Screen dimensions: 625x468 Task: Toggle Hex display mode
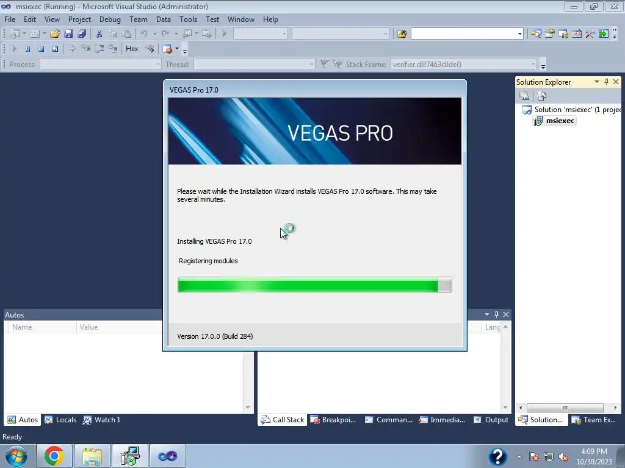tap(132, 49)
